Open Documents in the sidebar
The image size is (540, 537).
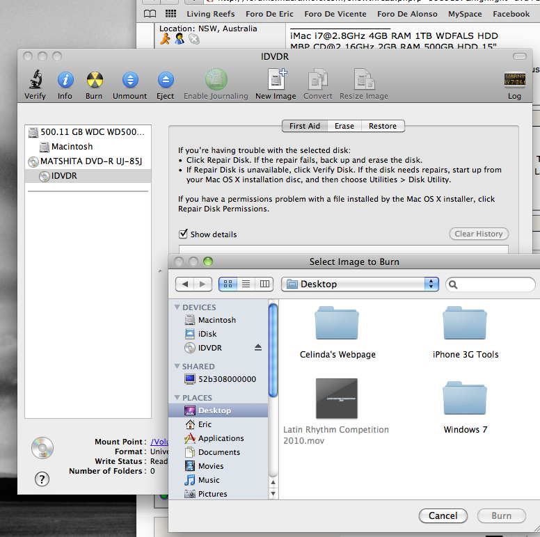click(x=218, y=452)
